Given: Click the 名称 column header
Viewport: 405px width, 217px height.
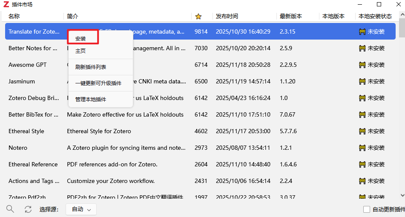Looking at the screenshot, I should point(14,17).
